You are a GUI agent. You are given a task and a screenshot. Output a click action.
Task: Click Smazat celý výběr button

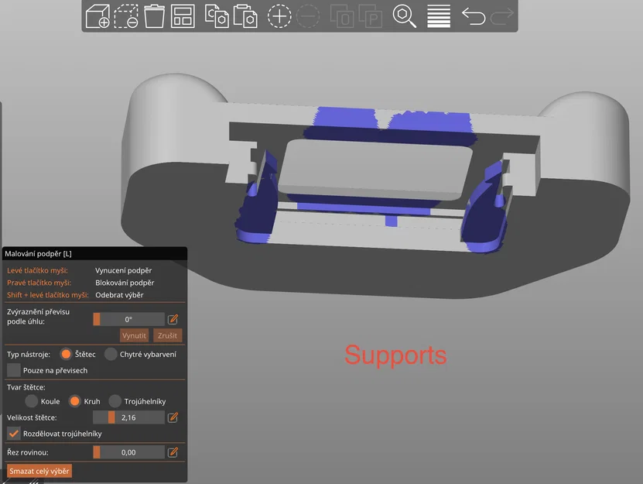(x=39, y=471)
